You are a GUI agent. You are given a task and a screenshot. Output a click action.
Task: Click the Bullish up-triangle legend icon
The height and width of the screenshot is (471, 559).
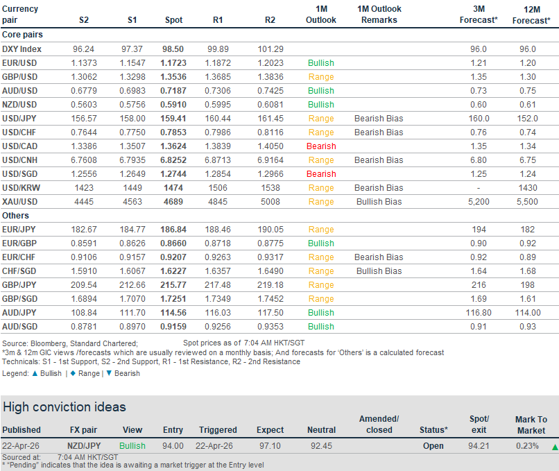[x=33, y=373]
